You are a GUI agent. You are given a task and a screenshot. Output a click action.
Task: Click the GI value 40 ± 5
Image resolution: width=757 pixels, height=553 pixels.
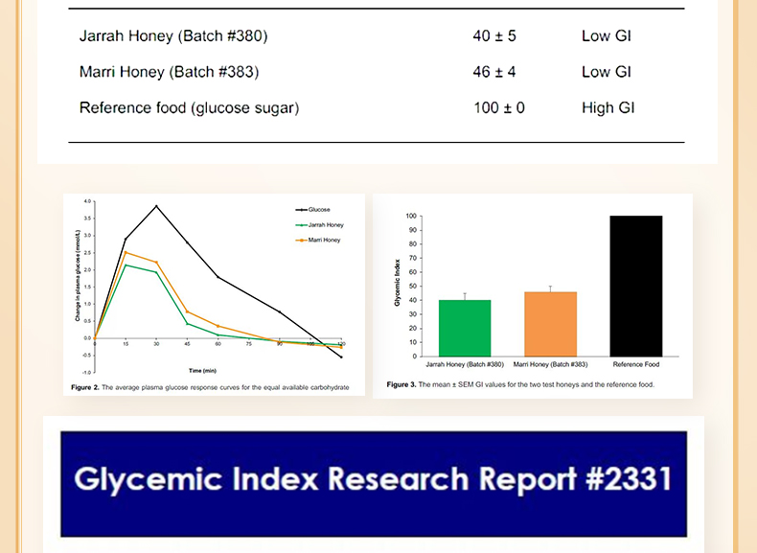(494, 36)
